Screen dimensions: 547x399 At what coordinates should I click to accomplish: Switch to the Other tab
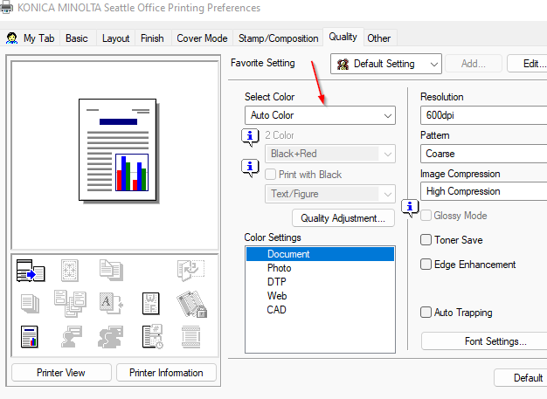[x=379, y=38]
